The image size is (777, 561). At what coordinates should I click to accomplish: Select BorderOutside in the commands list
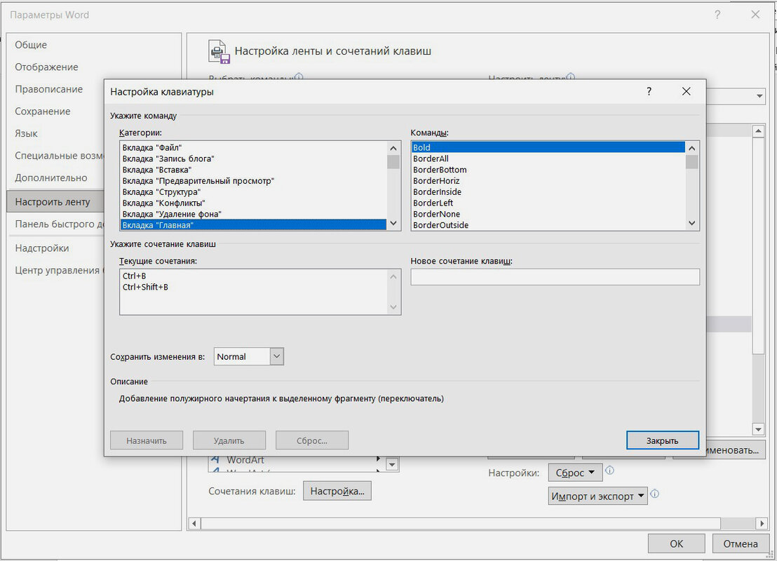[440, 225]
